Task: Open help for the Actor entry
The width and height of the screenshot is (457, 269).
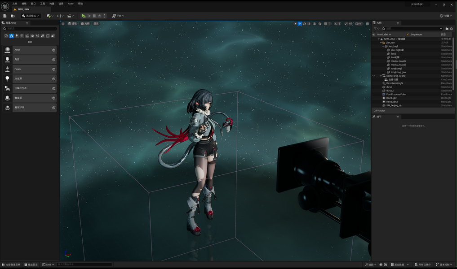Action: (x=53, y=50)
